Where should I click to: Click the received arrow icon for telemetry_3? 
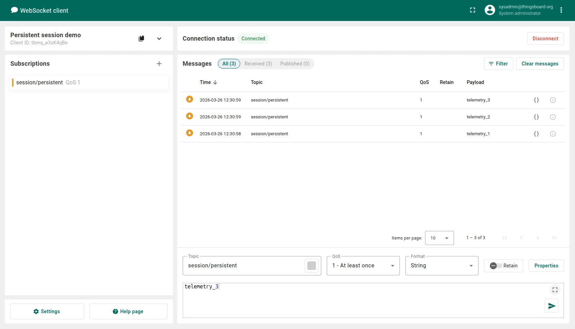coord(190,99)
